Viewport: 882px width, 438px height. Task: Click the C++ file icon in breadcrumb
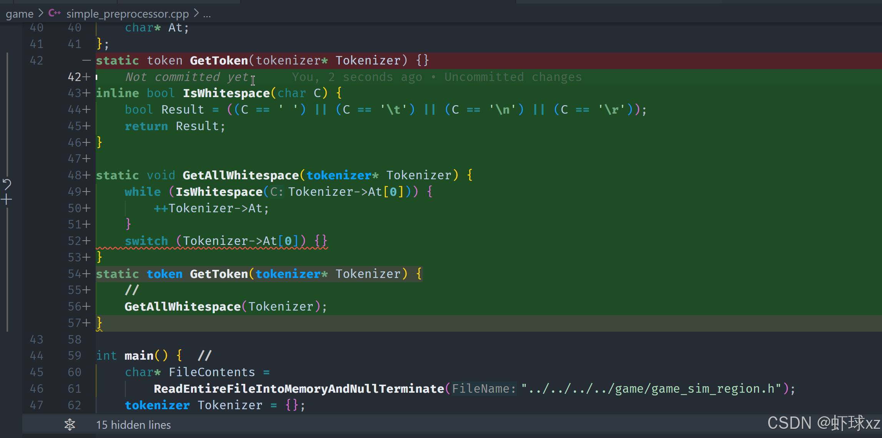click(54, 13)
